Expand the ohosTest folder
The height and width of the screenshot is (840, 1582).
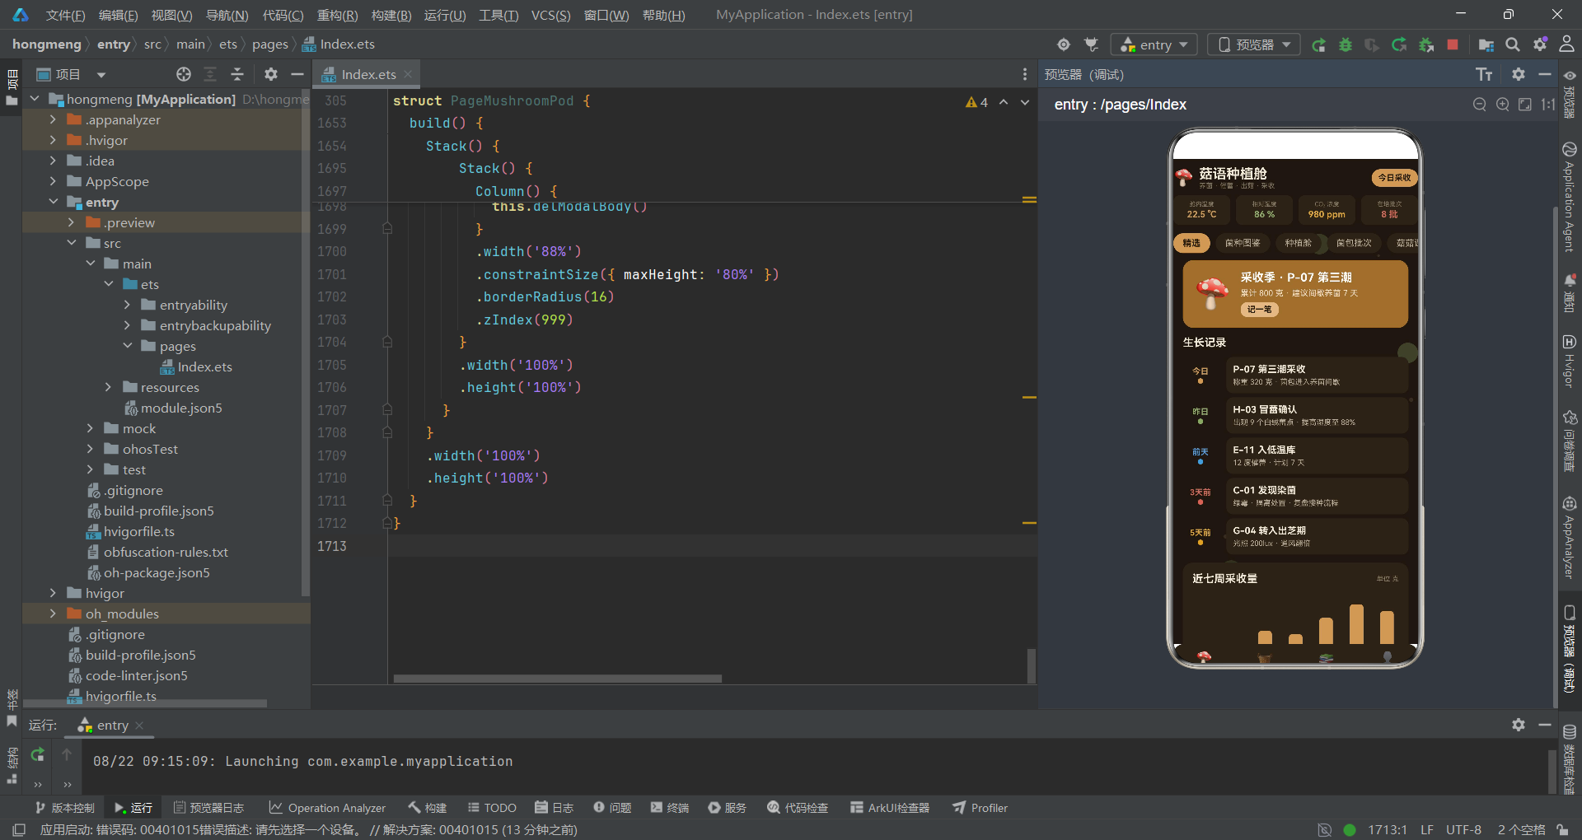(90, 449)
